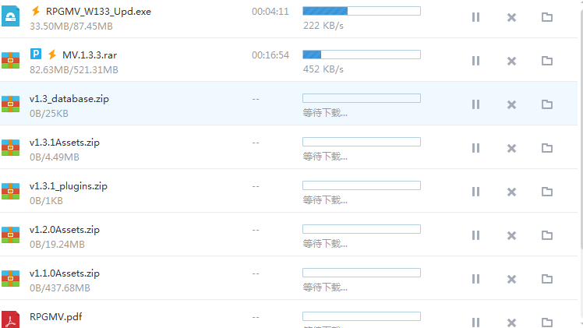
Task: Select the file name RPGMV.pdf
Action: tap(56, 317)
